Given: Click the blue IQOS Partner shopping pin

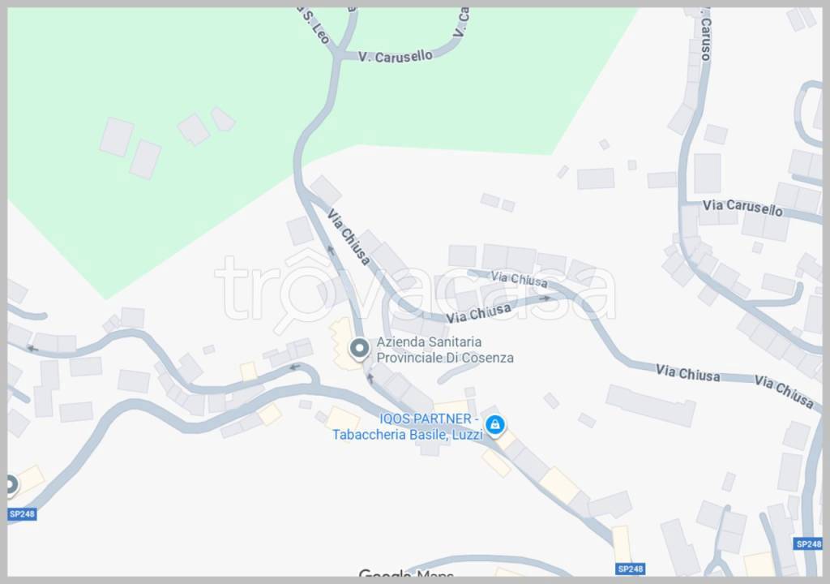Looking at the screenshot, I should tap(495, 426).
